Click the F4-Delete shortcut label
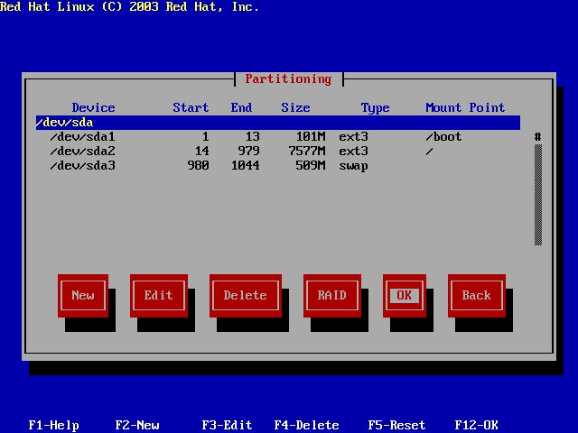This screenshot has width=578, height=433. point(307,425)
